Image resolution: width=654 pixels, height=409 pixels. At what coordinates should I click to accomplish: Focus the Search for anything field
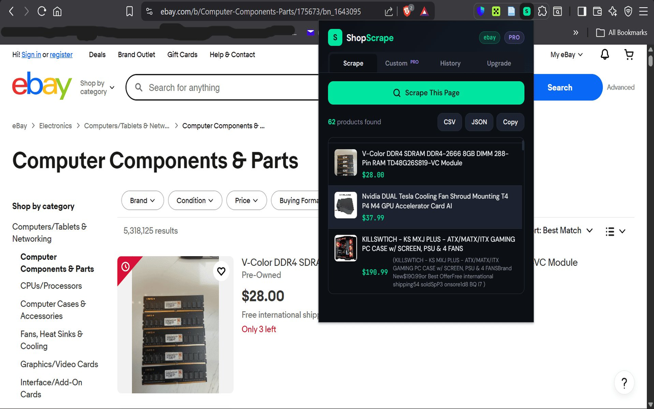[x=222, y=87]
